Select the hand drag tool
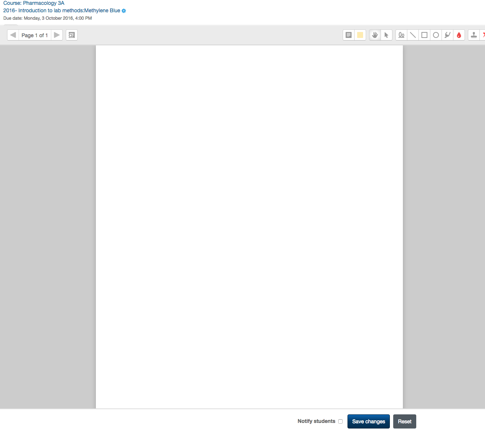Image resolution: width=485 pixels, height=430 pixels. 375,35
